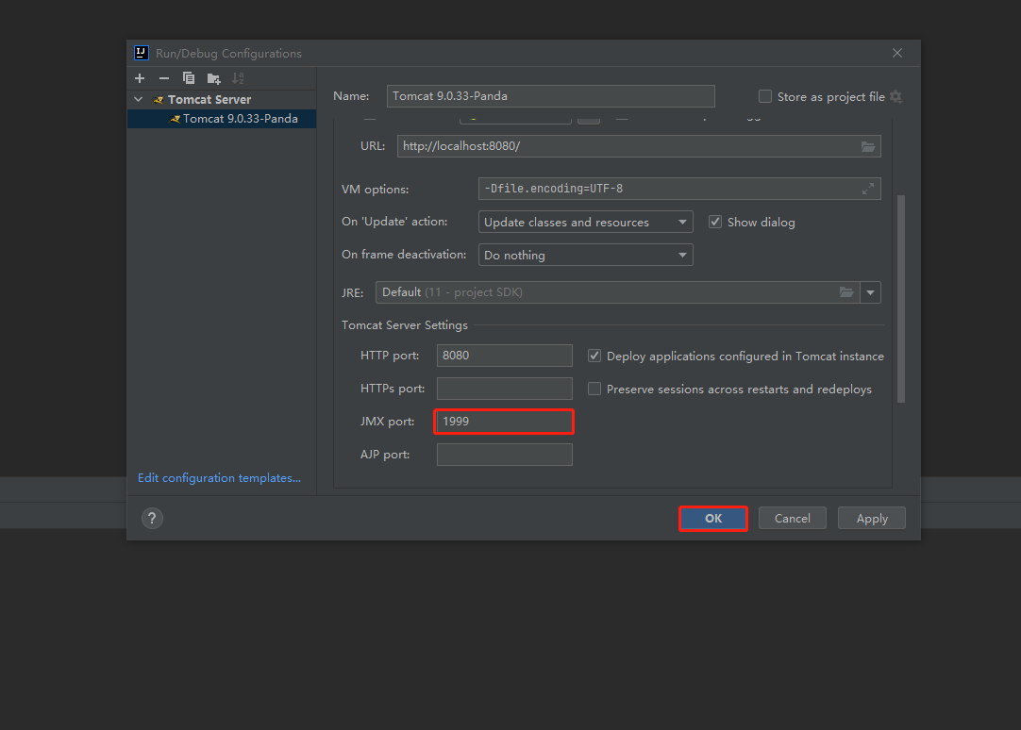The height and width of the screenshot is (730, 1021).
Task: Open Edit configuration templates link
Action: [220, 477]
